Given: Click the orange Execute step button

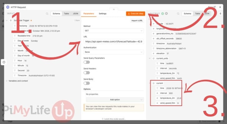Looking at the screenshot, I should 136,14.
